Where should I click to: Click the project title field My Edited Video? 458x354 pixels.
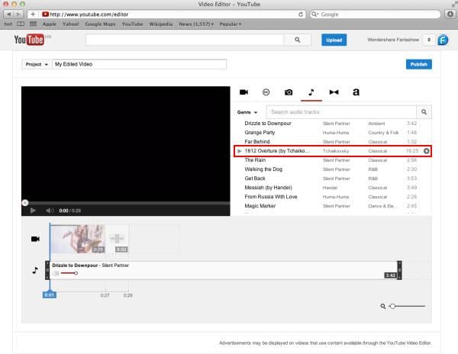point(140,64)
